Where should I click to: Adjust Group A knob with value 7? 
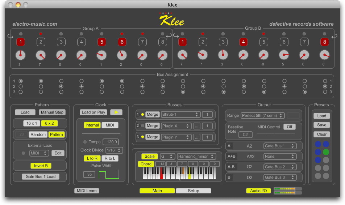[x=41, y=55]
